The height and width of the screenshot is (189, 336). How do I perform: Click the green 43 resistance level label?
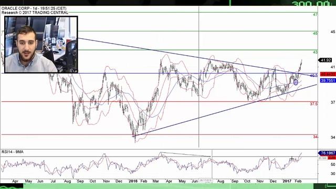(x=315, y=52)
